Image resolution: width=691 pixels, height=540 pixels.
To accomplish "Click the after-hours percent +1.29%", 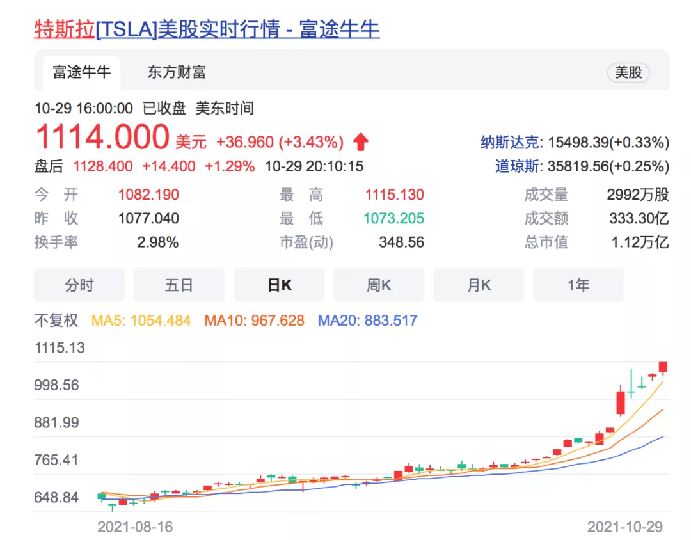I will click(230, 166).
